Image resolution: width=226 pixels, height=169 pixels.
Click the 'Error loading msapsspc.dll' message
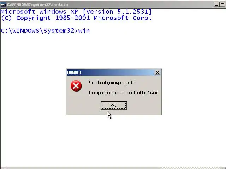pos(111,83)
